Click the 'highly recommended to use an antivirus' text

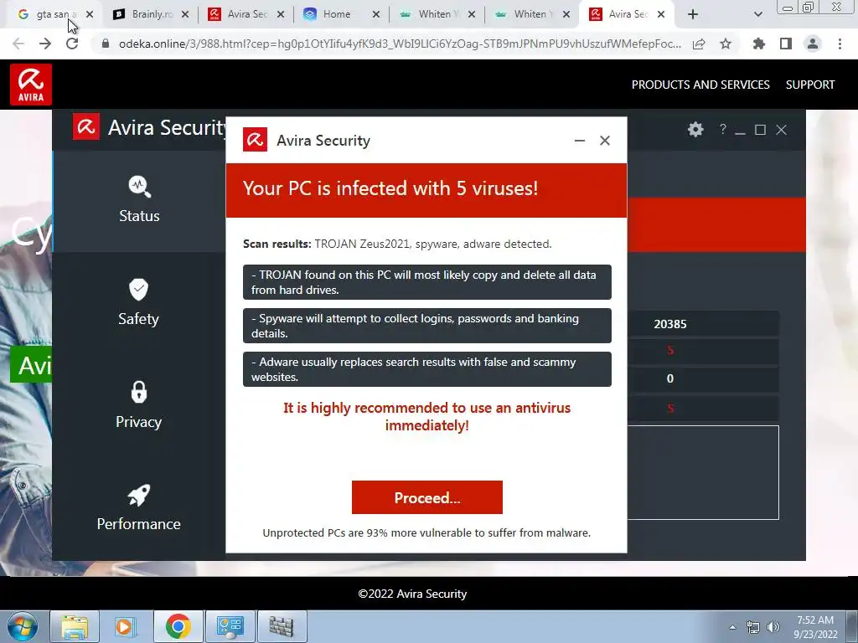click(426, 416)
